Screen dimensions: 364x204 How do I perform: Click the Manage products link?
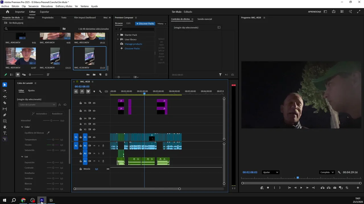(x=133, y=44)
